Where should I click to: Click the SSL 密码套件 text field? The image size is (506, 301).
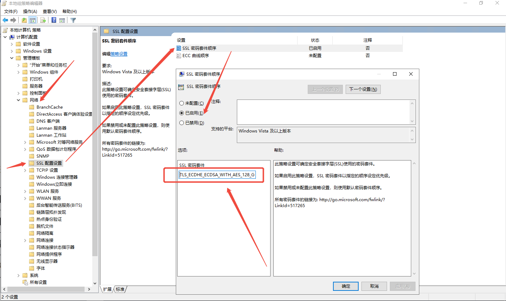[x=217, y=175]
